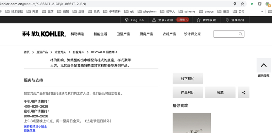Viewport: 272px width, 133px height.
Task: Open the phpstorm bookmark folder
Action: point(147,12)
